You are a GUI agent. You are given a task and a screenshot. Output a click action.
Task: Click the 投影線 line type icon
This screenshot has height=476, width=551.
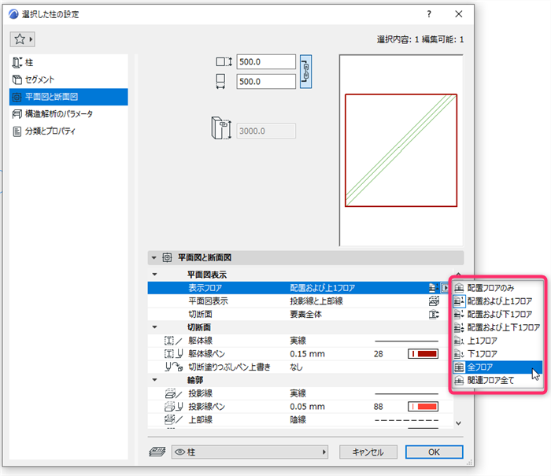click(x=174, y=393)
